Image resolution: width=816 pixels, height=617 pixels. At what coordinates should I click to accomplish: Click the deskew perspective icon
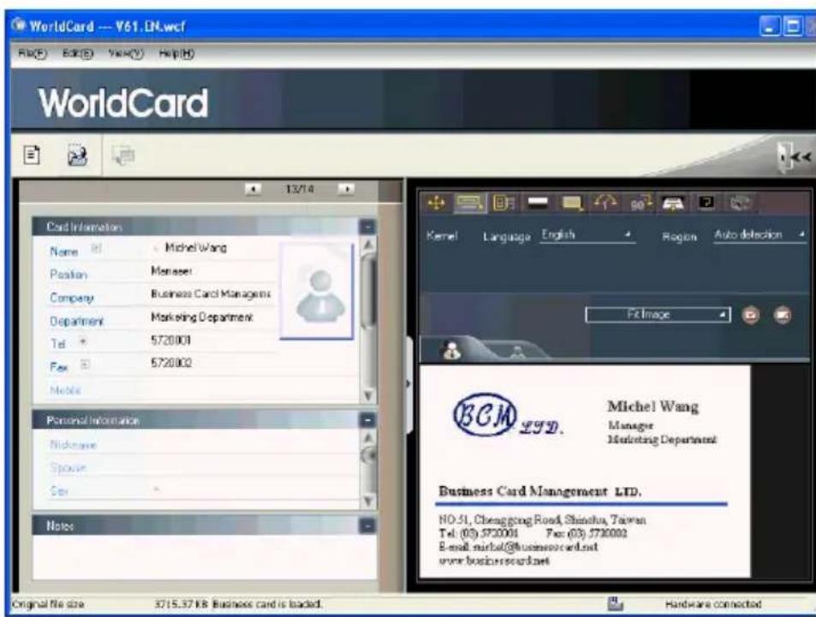tap(673, 204)
